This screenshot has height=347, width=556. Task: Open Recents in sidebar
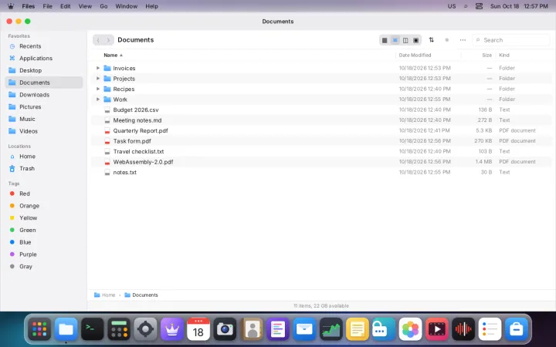coord(43,46)
